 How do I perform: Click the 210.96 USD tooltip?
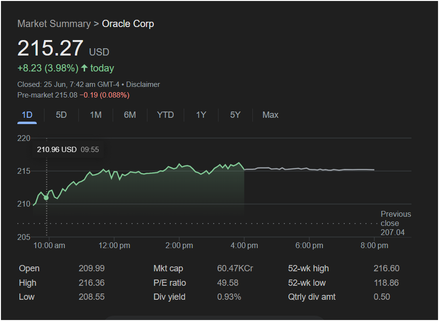point(68,150)
